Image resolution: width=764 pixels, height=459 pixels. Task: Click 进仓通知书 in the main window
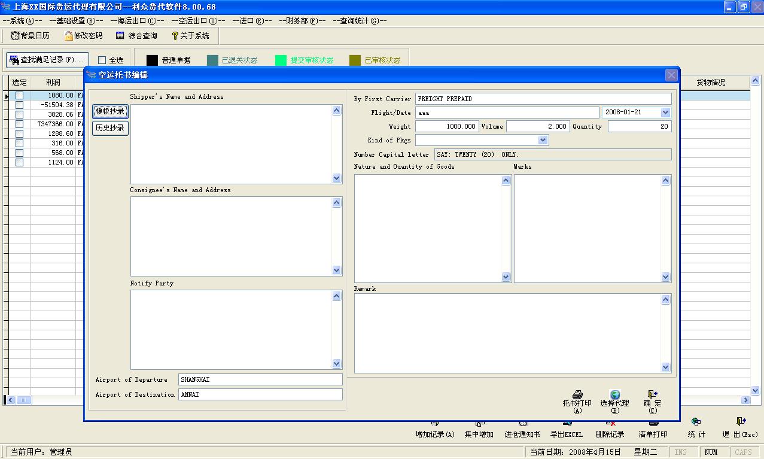coord(522,434)
